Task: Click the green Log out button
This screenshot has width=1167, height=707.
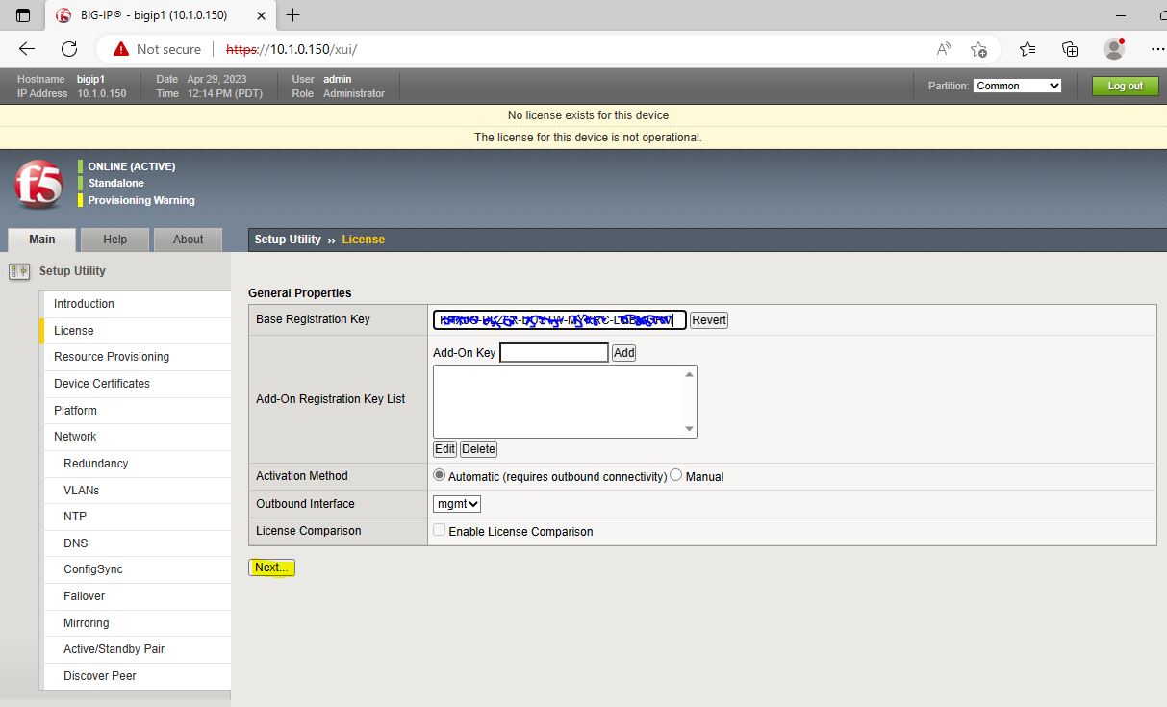Action: click(1125, 86)
